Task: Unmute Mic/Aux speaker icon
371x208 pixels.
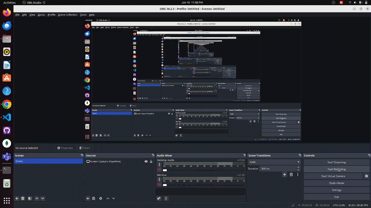Action: click(159, 184)
